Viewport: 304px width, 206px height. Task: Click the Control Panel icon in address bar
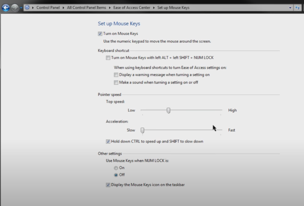click(27, 7)
